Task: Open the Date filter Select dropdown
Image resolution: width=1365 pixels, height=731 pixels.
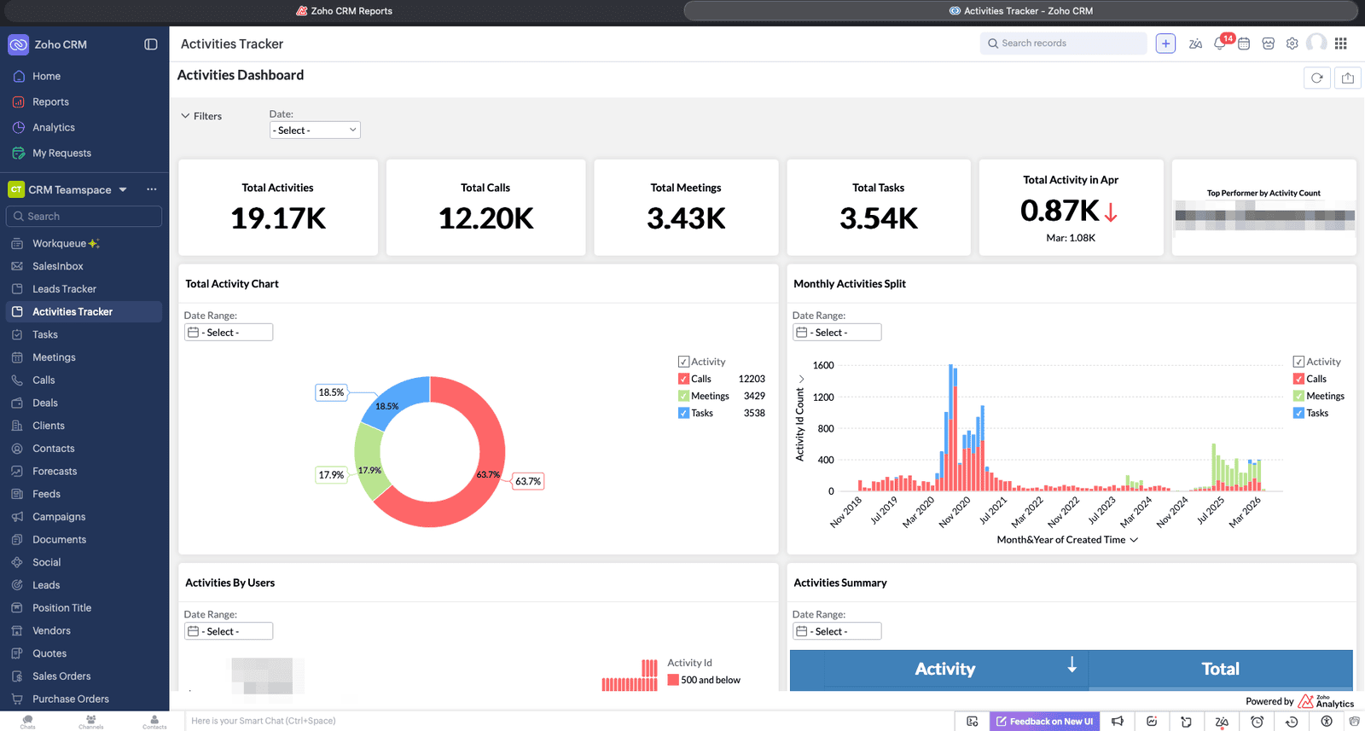Action: [315, 131]
